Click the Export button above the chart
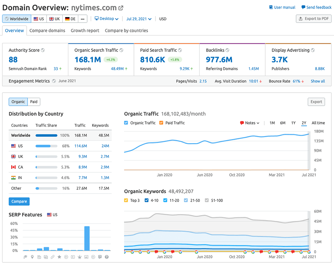 [316, 102]
